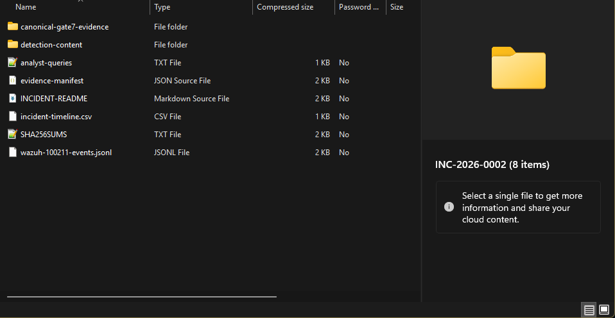Screen dimensions: 615x318
Task: Select the canonical-gate7-evidence folder icon
Action: click(13, 27)
